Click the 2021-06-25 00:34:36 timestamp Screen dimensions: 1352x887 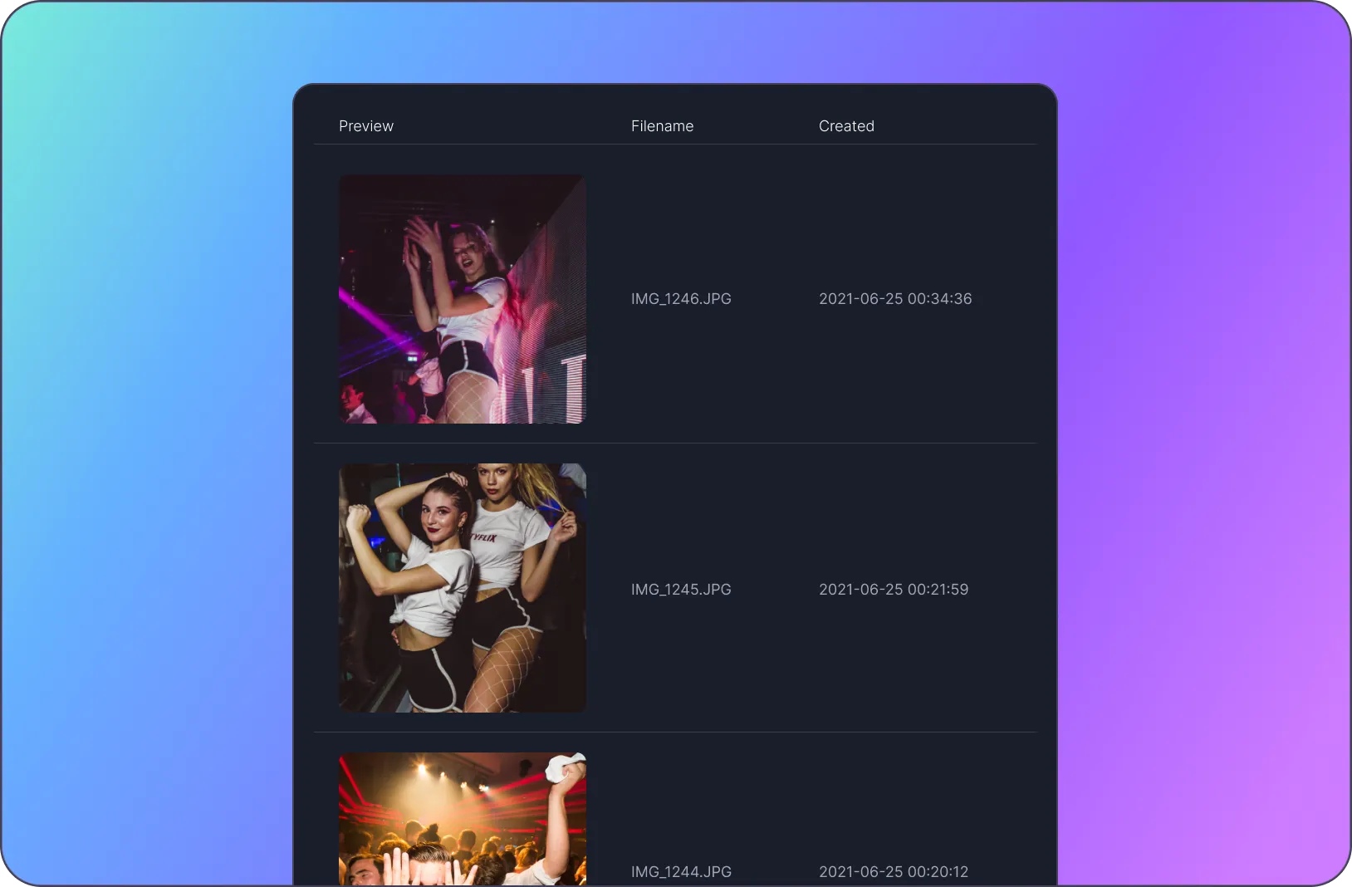click(895, 299)
